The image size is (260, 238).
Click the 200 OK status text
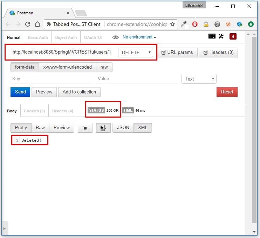[112, 111]
